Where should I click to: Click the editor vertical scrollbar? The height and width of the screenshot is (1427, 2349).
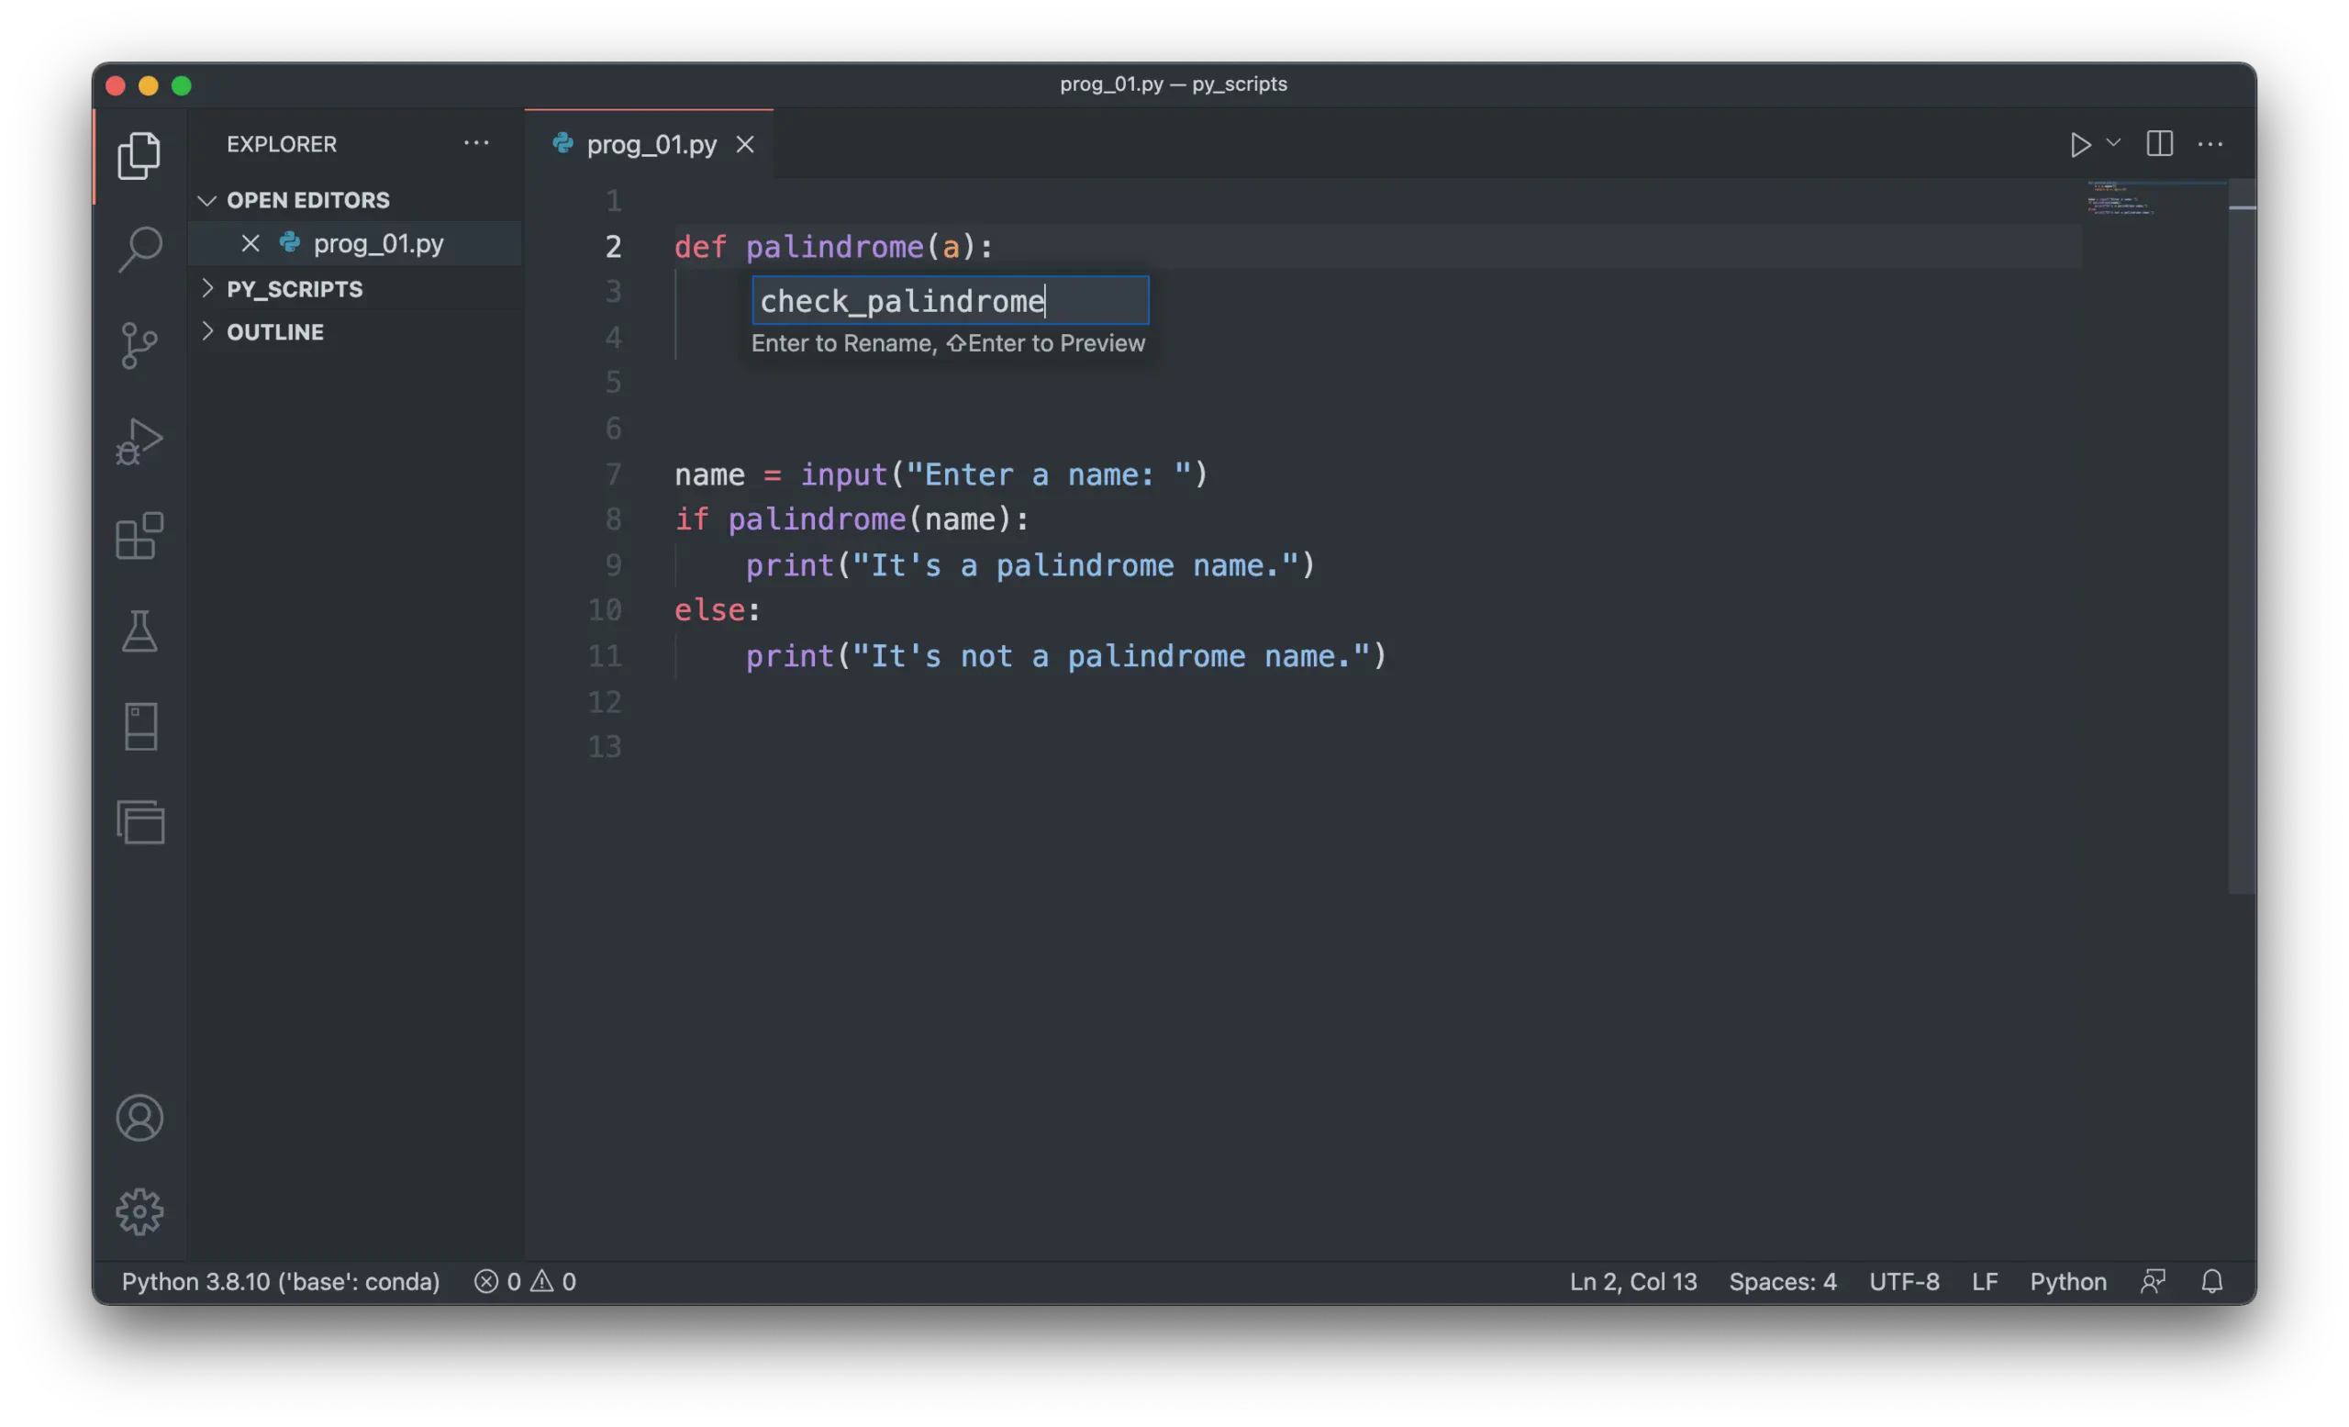point(2243,536)
